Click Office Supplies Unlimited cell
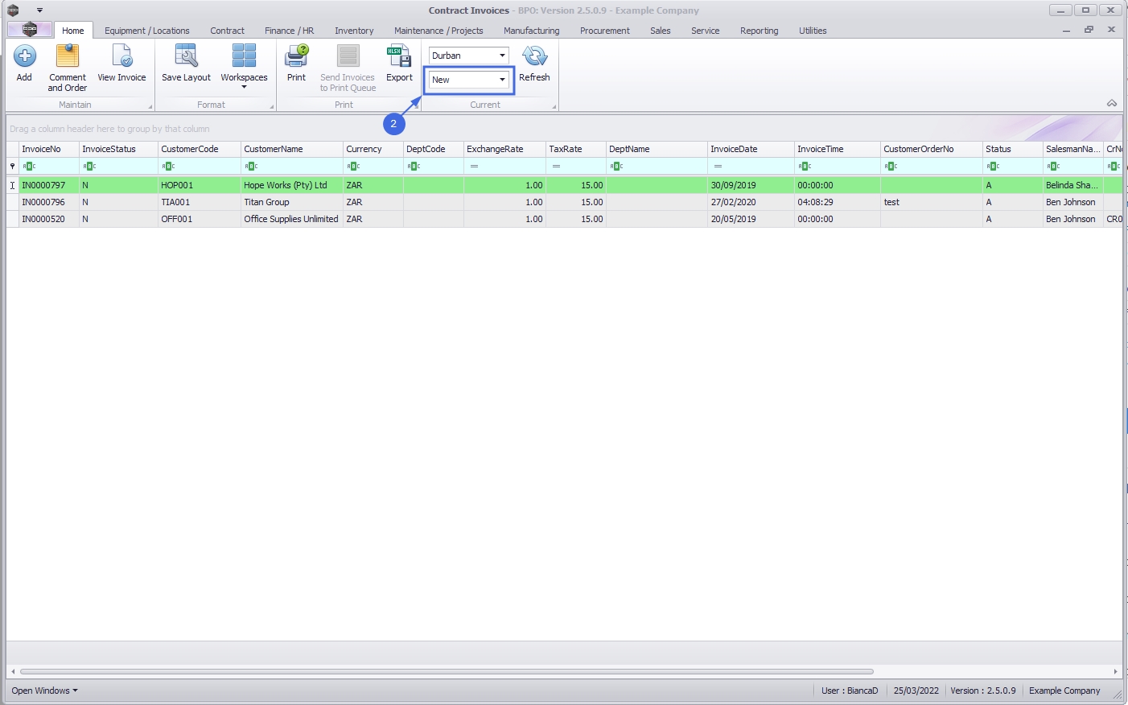 coord(291,219)
